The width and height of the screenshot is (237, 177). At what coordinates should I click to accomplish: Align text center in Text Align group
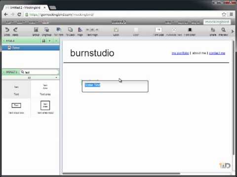(92, 29)
